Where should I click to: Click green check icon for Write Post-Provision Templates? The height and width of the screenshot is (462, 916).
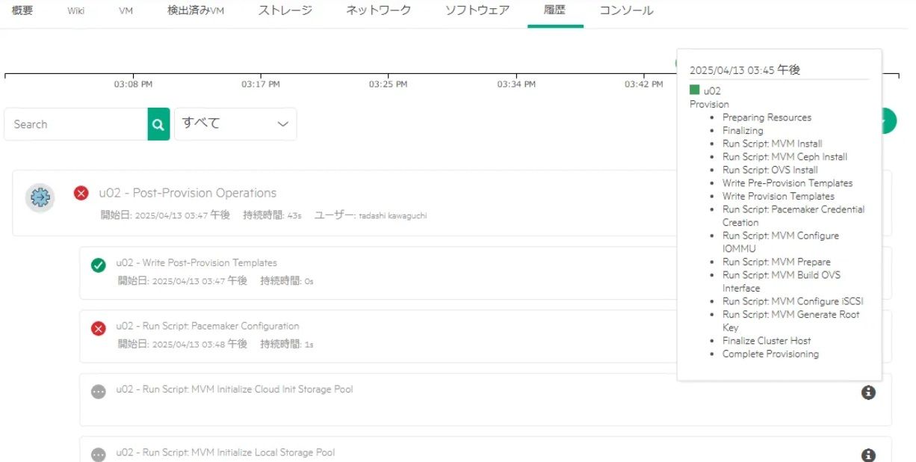click(x=98, y=265)
